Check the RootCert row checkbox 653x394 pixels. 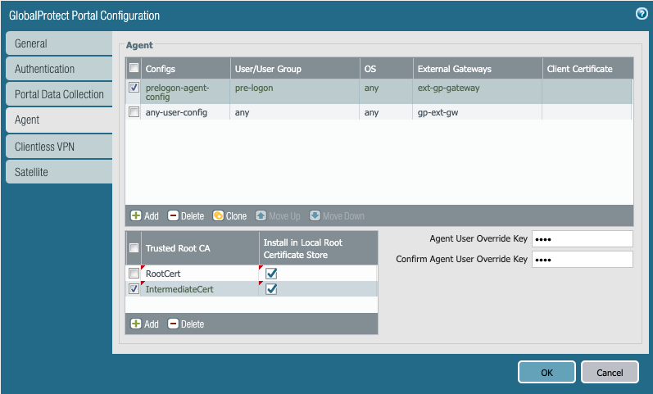(x=134, y=274)
